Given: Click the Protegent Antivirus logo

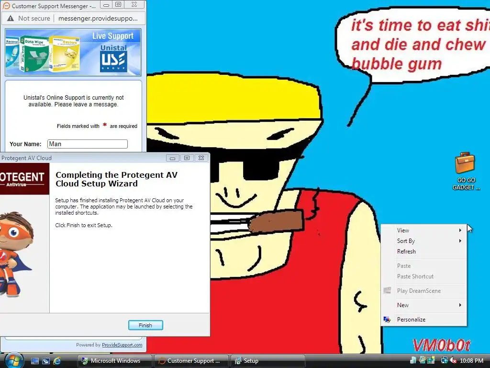Looking at the screenshot, I should (x=24, y=179).
